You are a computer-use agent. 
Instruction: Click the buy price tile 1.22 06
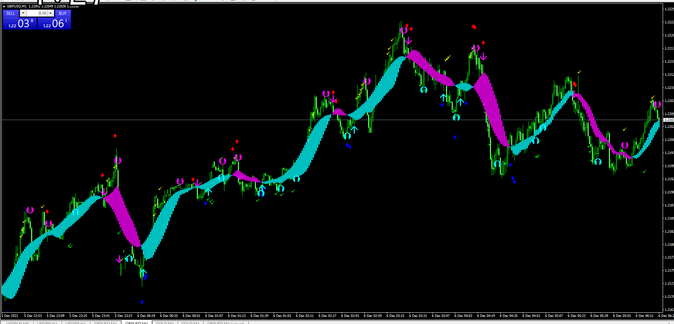[x=54, y=23]
